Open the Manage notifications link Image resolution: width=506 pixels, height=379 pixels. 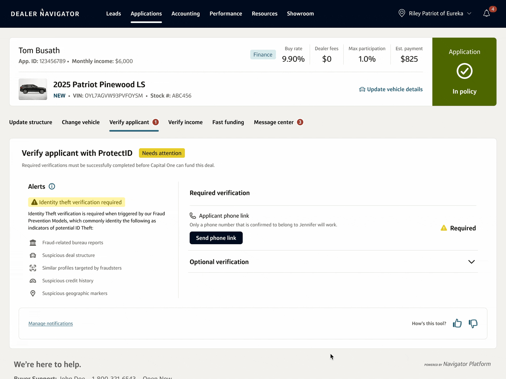[51, 323]
